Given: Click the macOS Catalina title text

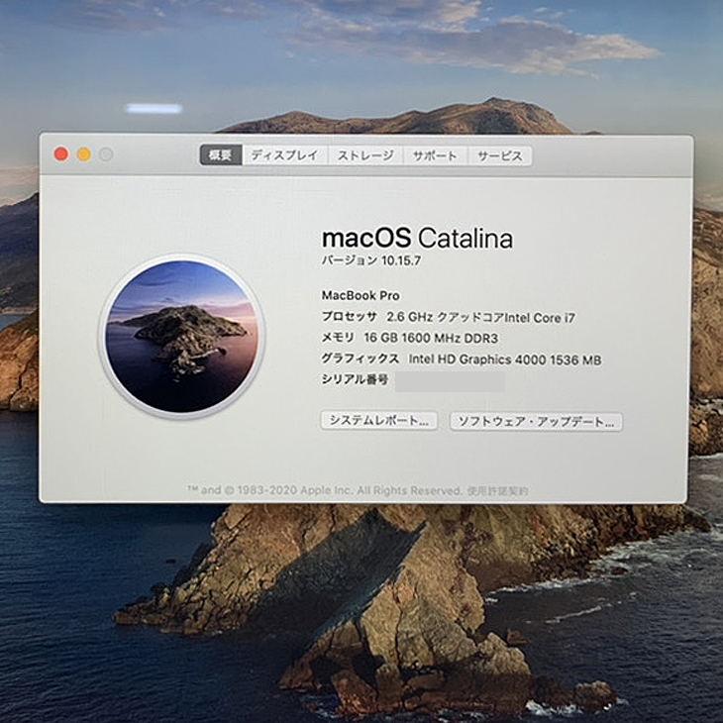Looking at the screenshot, I should [x=417, y=239].
